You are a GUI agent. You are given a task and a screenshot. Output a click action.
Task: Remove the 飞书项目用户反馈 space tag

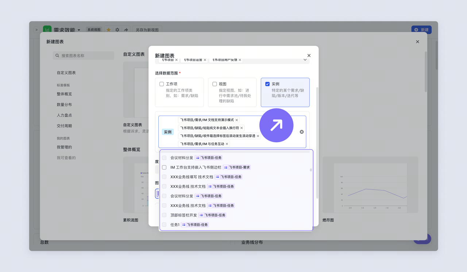click(240, 60)
